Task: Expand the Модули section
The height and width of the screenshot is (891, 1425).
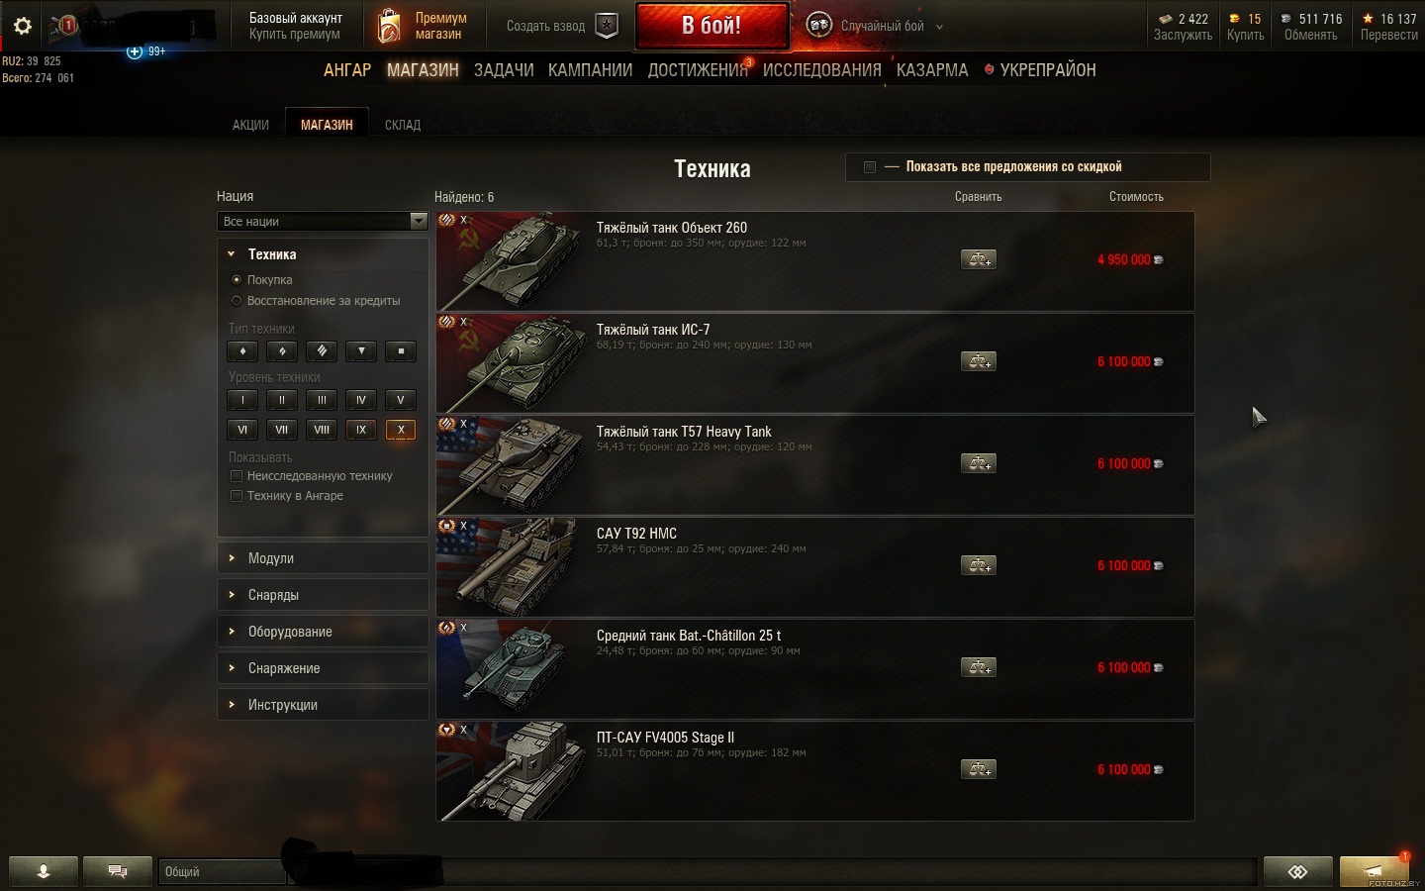Action: pyautogui.click(x=323, y=558)
